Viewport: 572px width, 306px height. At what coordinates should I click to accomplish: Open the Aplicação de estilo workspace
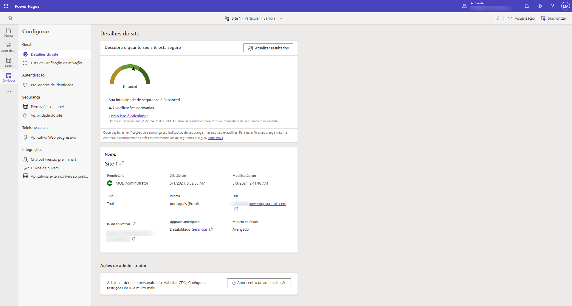9,47
